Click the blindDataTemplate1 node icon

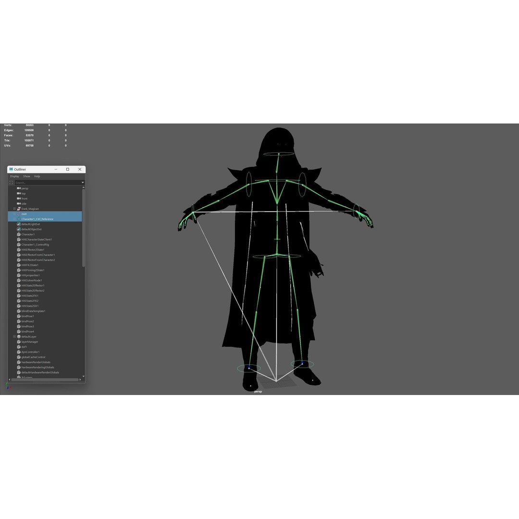click(19, 311)
